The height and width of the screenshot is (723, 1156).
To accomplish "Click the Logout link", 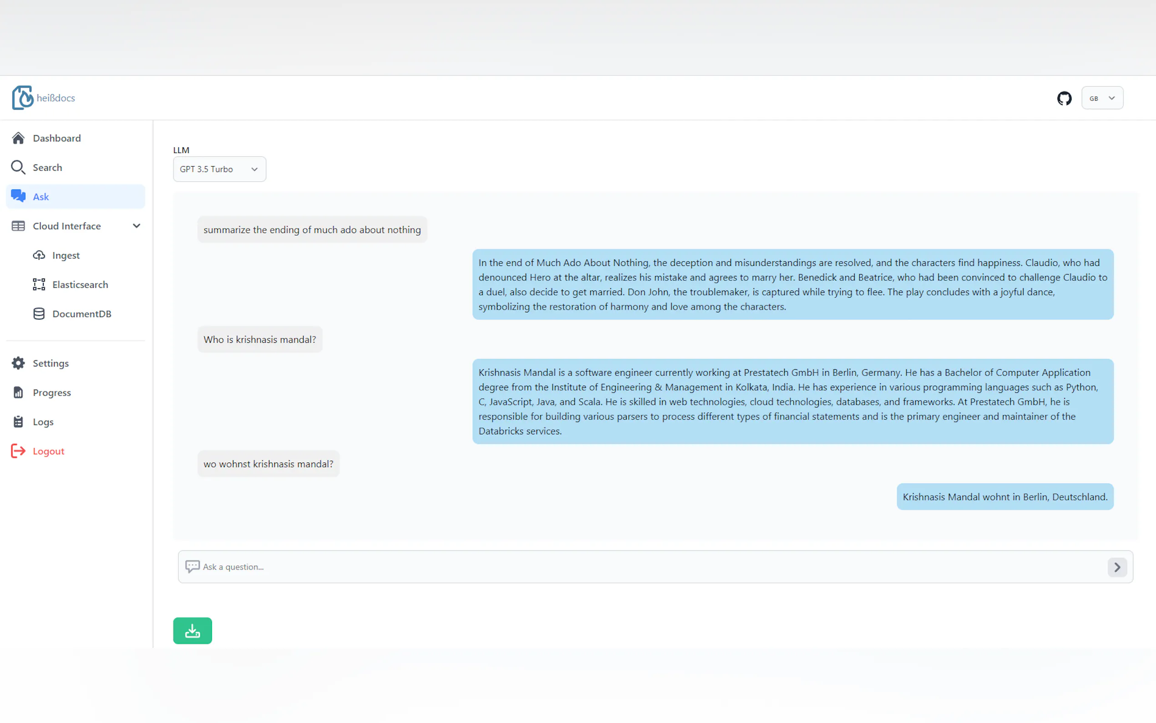I will coord(48,451).
